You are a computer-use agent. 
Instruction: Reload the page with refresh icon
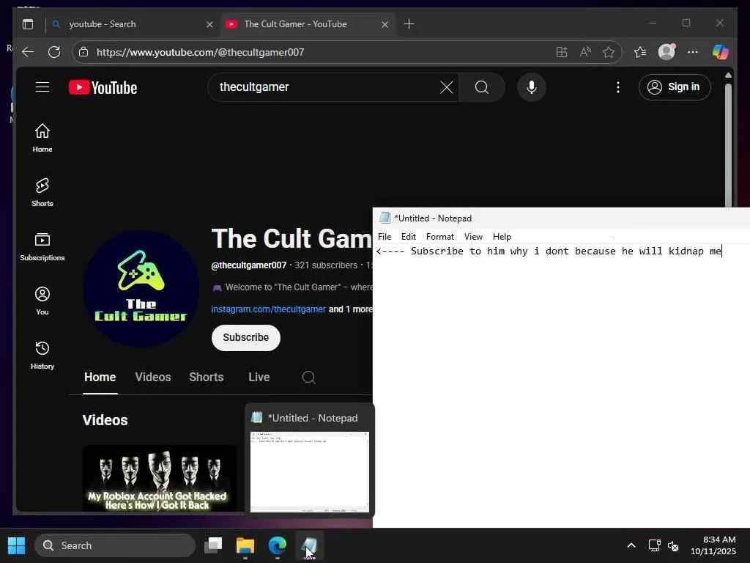pos(54,52)
